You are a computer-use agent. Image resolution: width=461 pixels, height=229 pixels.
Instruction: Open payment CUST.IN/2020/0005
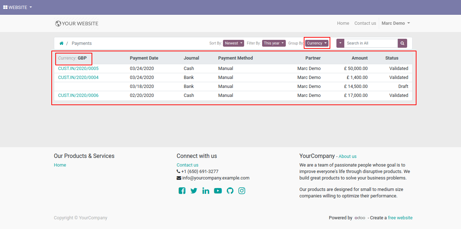pyautogui.click(x=78, y=69)
